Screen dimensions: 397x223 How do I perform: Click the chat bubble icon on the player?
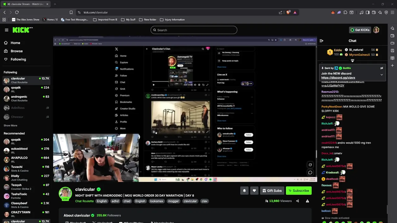click(x=310, y=173)
